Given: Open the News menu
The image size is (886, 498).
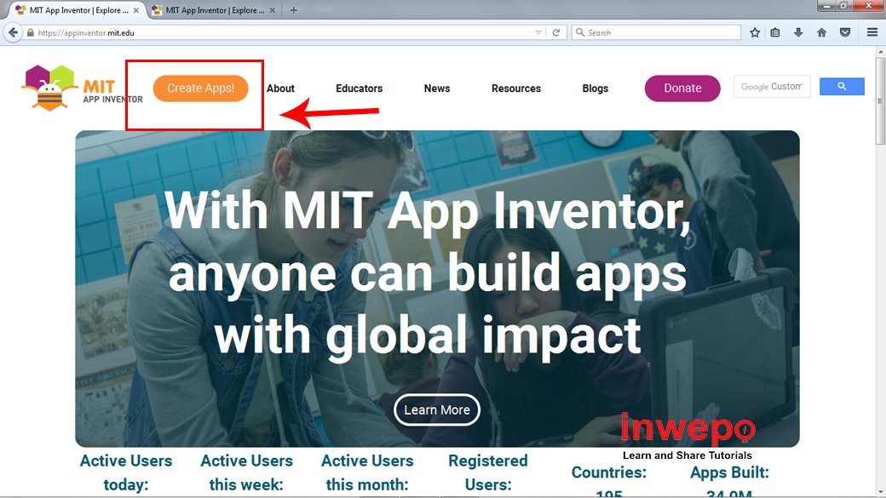Looking at the screenshot, I should tap(437, 89).
